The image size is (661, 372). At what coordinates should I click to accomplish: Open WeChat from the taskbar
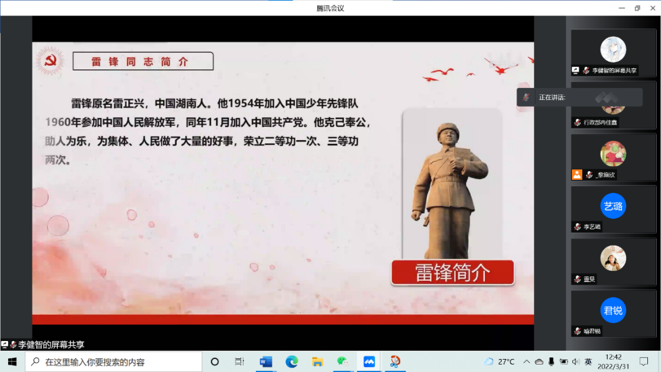click(x=343, y=361)
